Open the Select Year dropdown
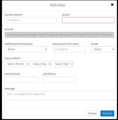This screenshot has width=118, height=120. pyautogui.click(x=63, y=64)
